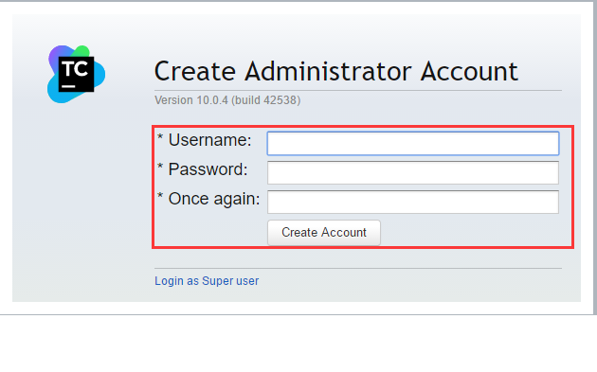Click the Create Administrator Account heading
597x372 pixels.
tap(336, 71)
